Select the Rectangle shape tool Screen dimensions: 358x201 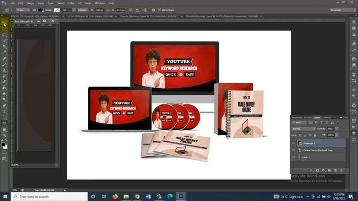point(4,123)
